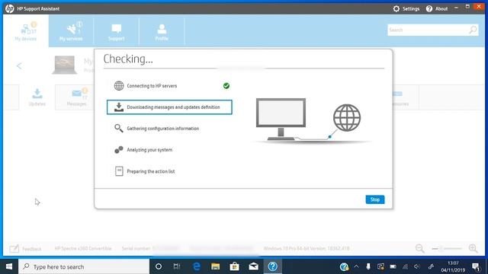Image resolution: width=488 pixels, height=274 pixels.
Task: Open File Explorer from taskbar
Action: [215, 266]
